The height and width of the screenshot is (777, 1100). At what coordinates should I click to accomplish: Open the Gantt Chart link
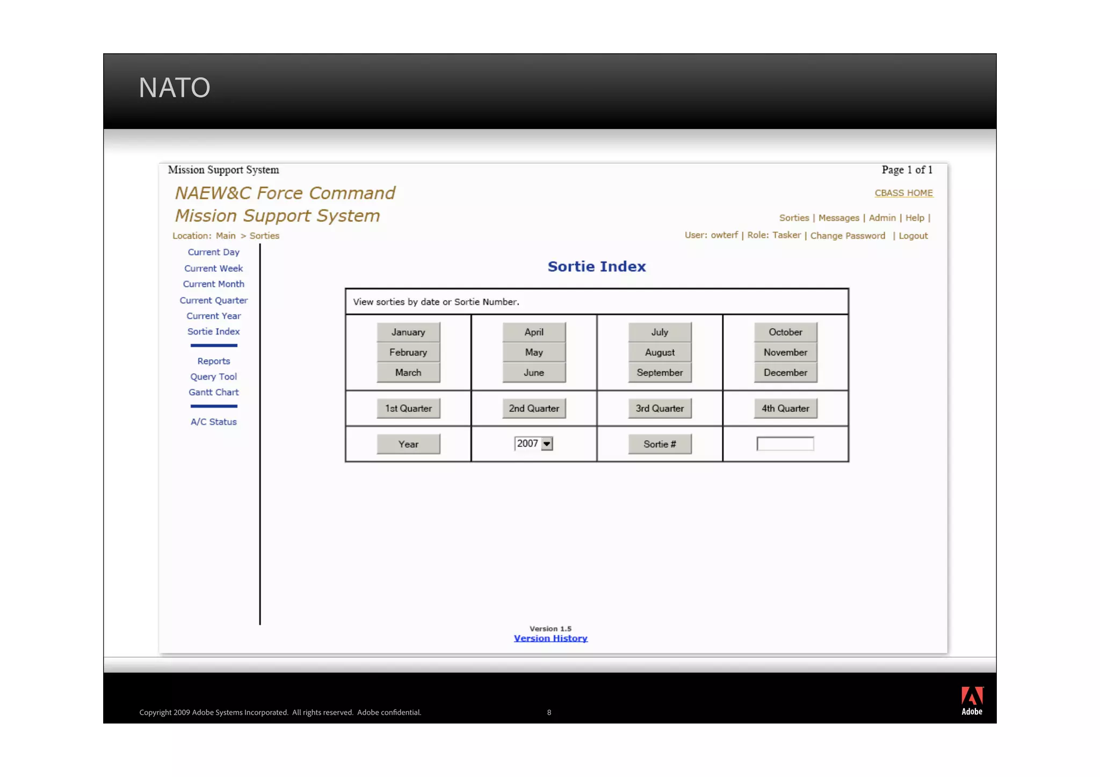pos(213,392)
